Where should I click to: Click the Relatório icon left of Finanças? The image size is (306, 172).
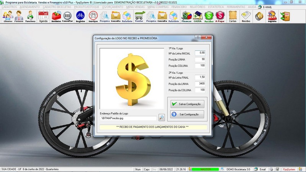(x=174, y=16)
